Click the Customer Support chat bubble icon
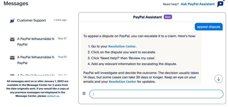228x107 pixels. (12, 21)
